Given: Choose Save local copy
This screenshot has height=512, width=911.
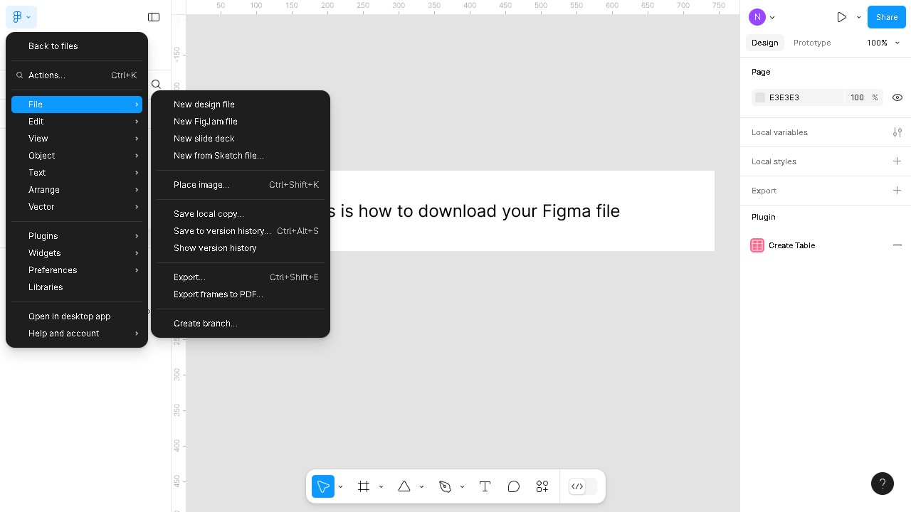Looking at the screenshot, I should click(x=241, y=214).
